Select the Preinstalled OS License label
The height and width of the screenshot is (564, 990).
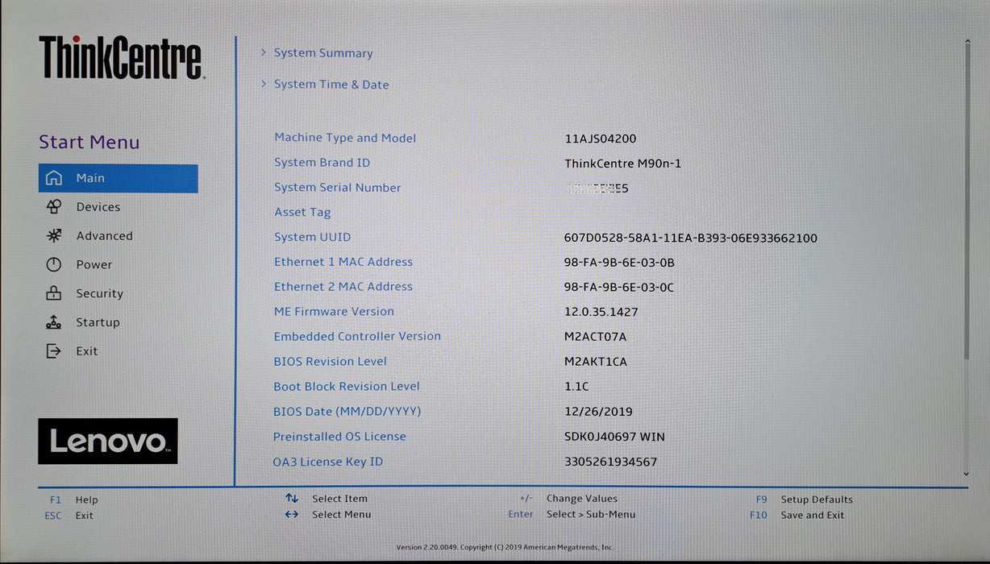[x=339, y=437]
